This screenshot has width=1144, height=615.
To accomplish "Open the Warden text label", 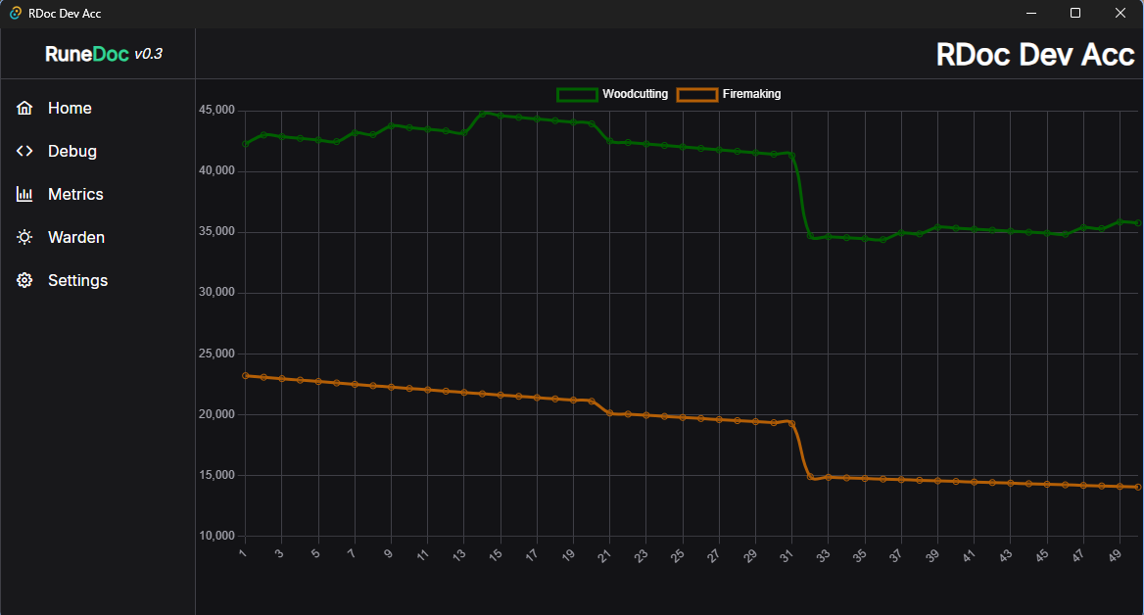I will tap(76, 237).
